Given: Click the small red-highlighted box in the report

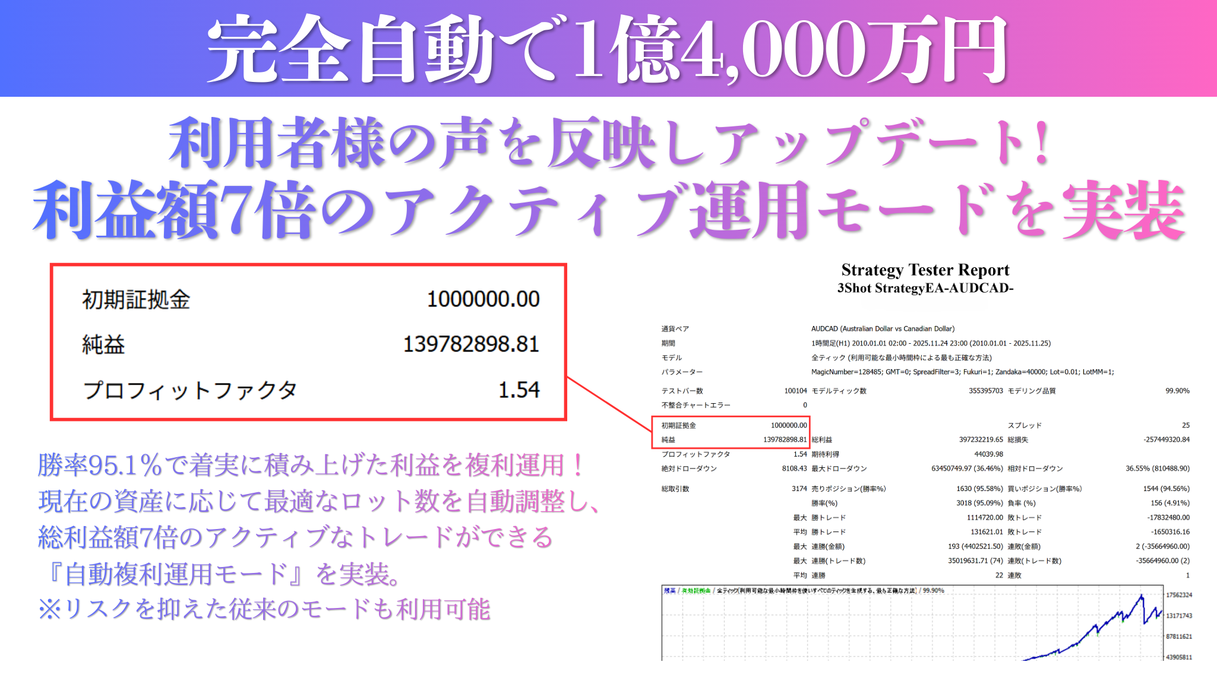Looking at the screenshot, I should click(731, 432).
